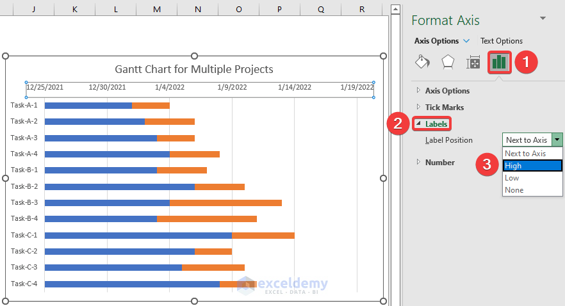Expand the Axis Options section

[x=447, y=91]
